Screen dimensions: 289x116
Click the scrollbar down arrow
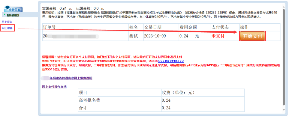(284, 110)
